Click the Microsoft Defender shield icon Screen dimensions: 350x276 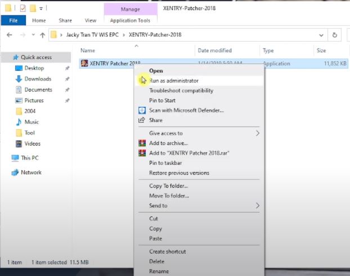pos(142,110)
